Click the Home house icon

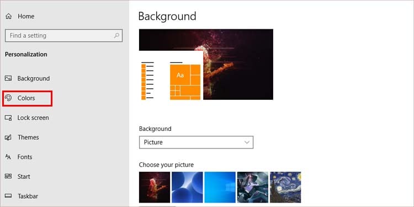(8, 17)
